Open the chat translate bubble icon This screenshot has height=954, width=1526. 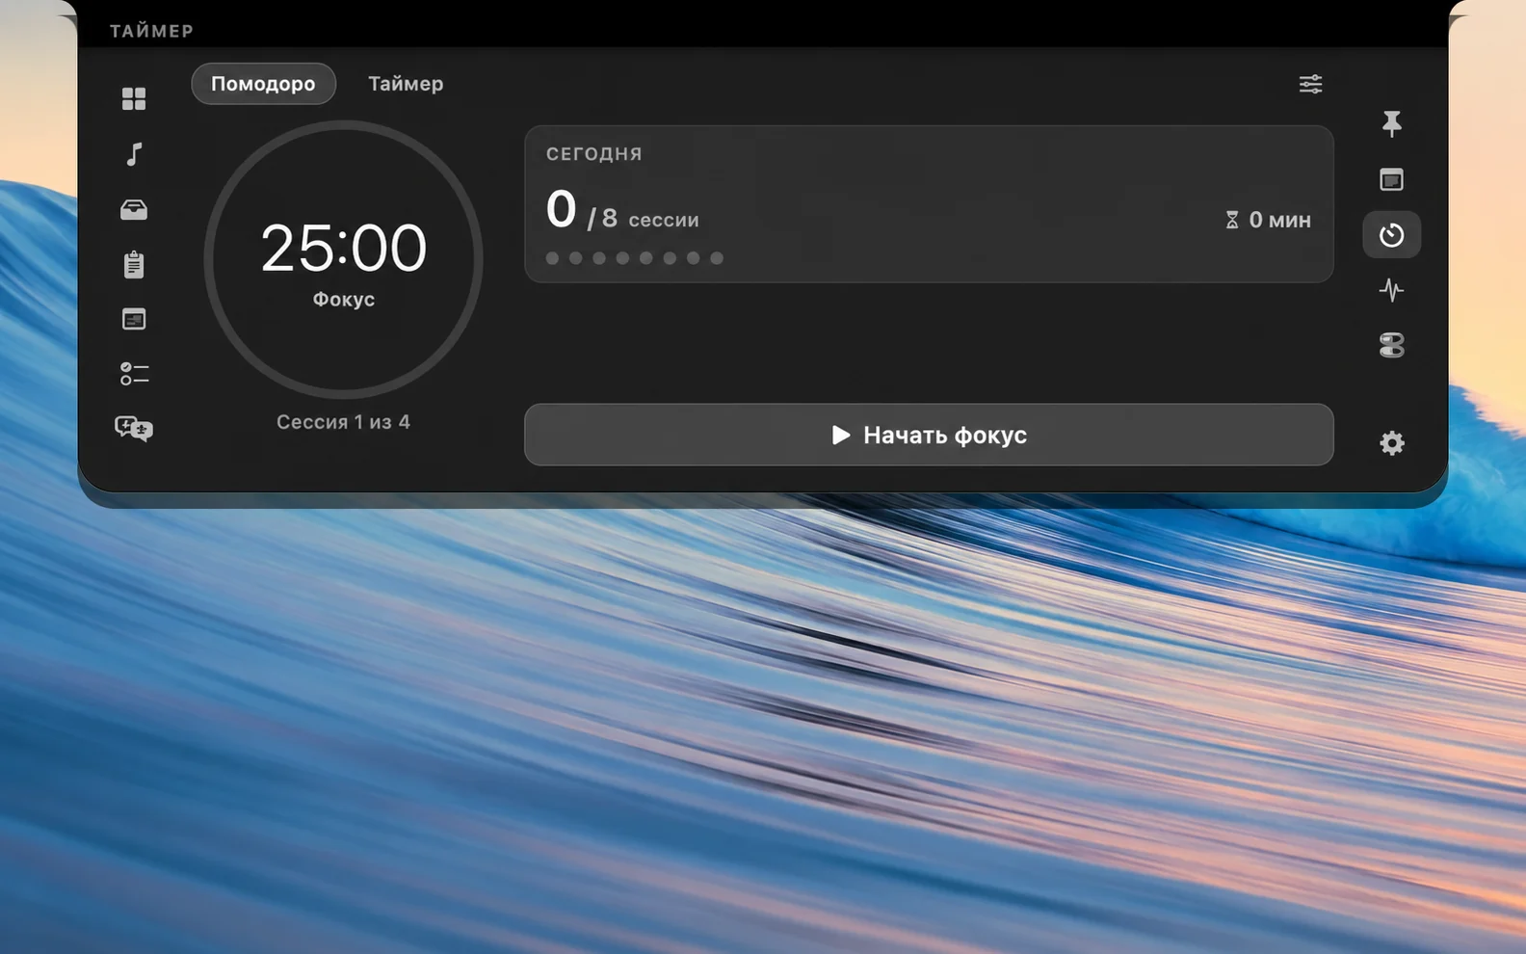click(x=134, y=429)
